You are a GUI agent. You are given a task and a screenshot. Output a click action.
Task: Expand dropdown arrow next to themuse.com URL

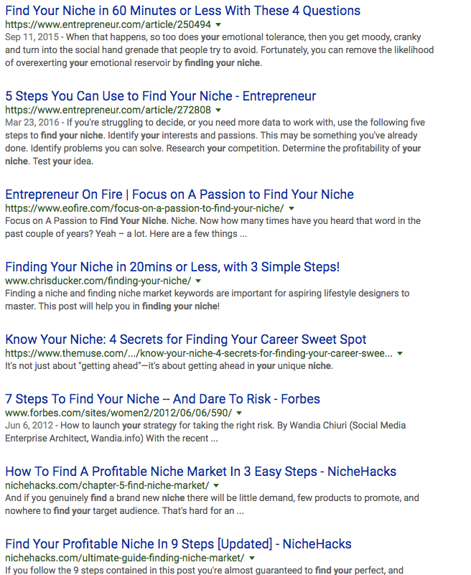(x=400, y=353)
